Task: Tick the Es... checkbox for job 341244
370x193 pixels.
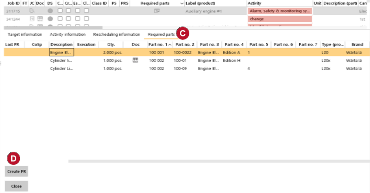Action: tap(78, 18)
